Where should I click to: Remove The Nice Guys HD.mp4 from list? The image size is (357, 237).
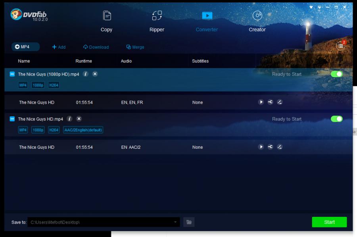coord(79,119)
